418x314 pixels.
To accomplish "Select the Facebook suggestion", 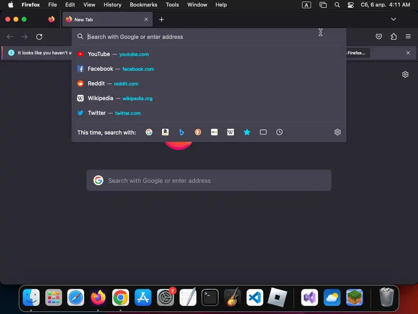I will tap(209, 69).
